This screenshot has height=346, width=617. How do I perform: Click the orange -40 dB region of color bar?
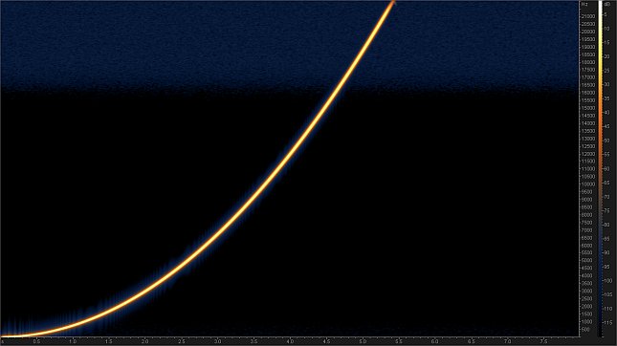tap(601, 113)
